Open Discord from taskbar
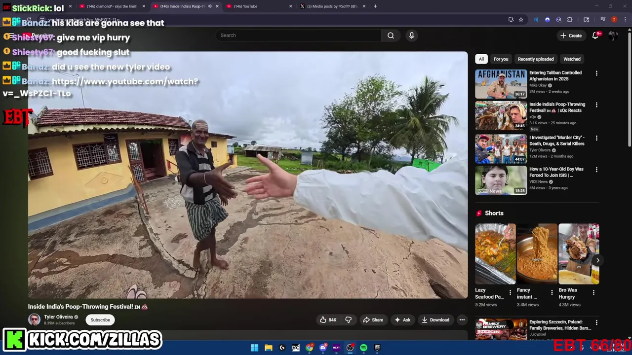 click(323, 348)
